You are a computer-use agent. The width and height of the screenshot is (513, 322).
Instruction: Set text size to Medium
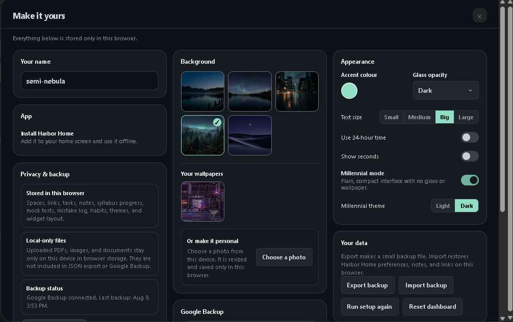[419, 117]
